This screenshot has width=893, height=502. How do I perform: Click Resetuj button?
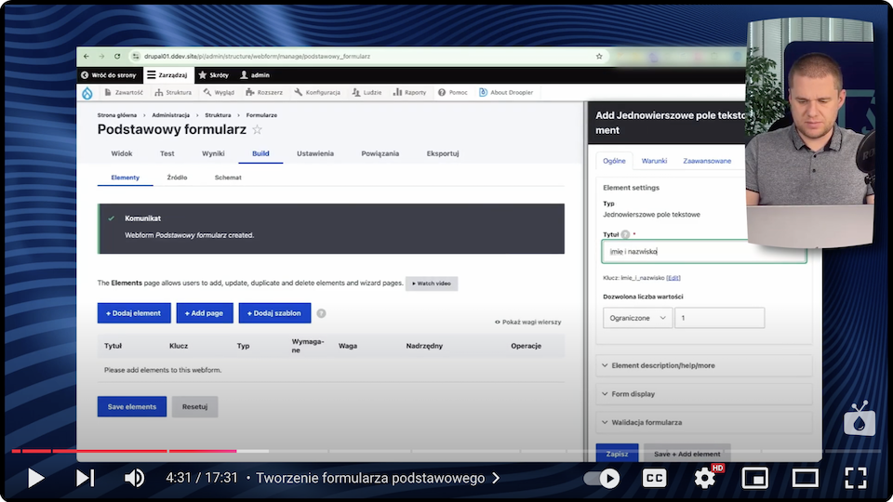[194, 406]
